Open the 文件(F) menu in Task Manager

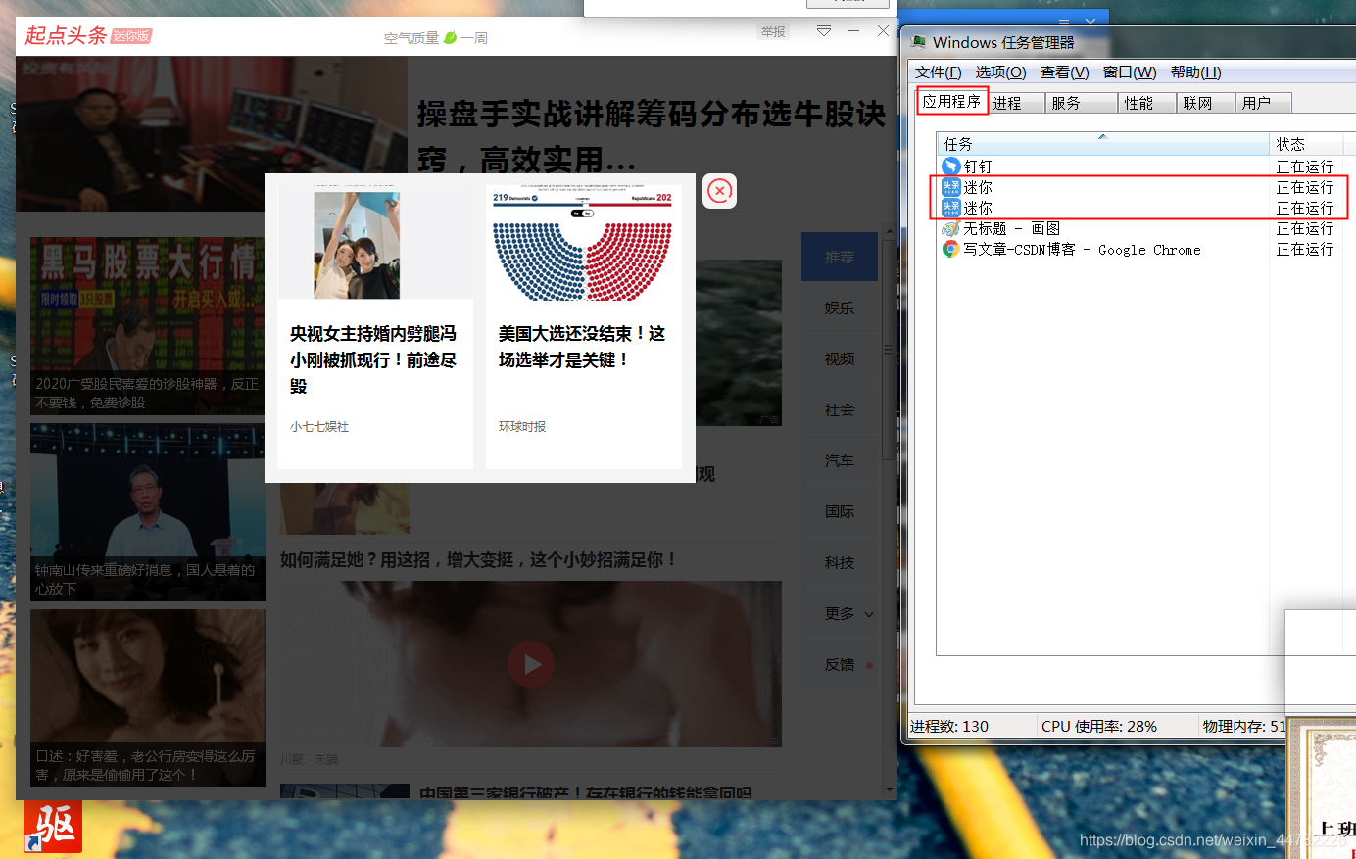938,72
